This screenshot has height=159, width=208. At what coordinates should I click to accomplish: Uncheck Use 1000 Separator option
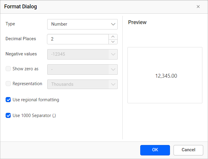pyautogui.click(x=8, y=116)
